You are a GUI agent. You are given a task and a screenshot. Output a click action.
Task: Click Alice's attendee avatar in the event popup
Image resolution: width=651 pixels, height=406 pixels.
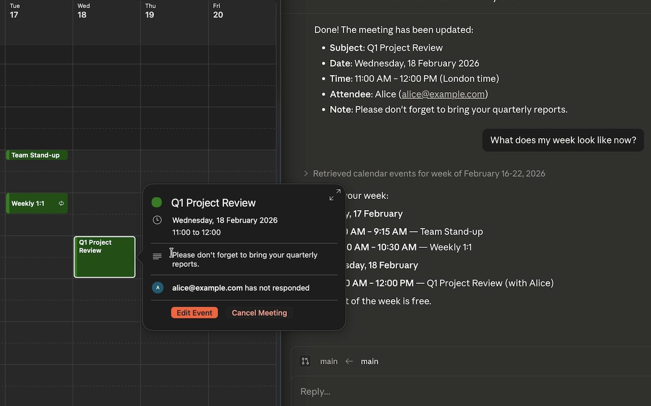158,287
